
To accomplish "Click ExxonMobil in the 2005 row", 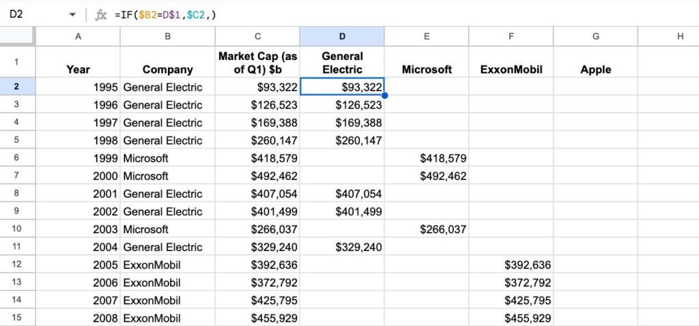I will [168, 265].
